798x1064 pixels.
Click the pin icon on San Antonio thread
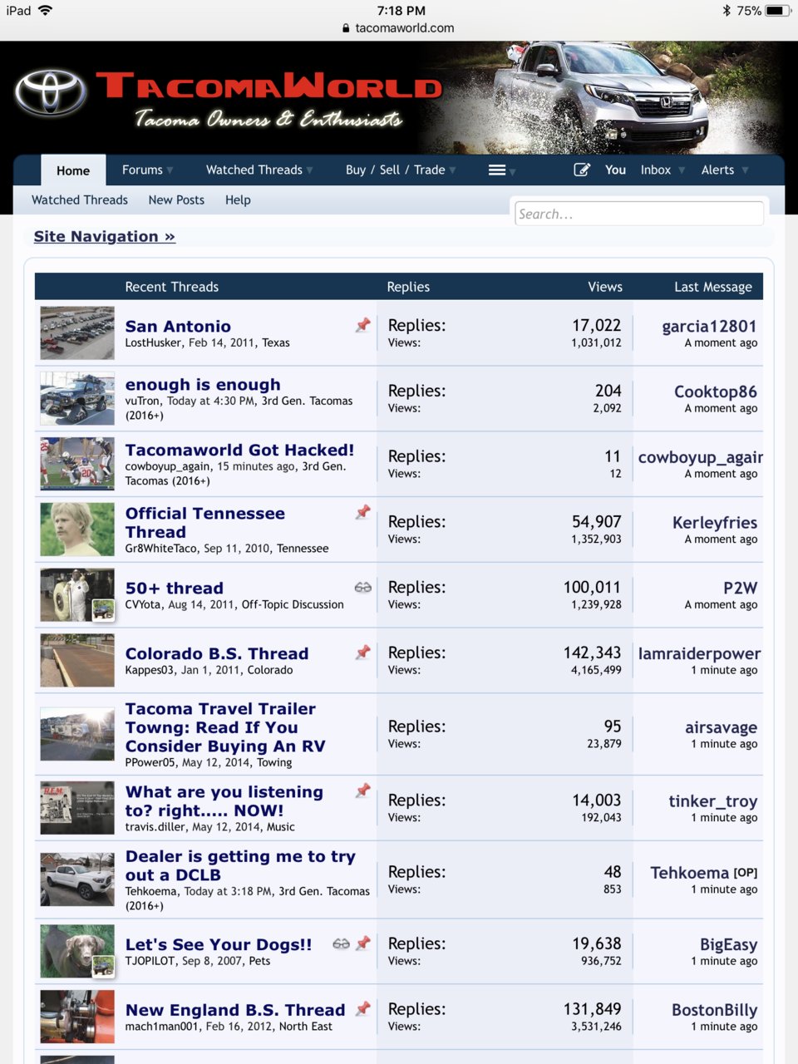362,325
